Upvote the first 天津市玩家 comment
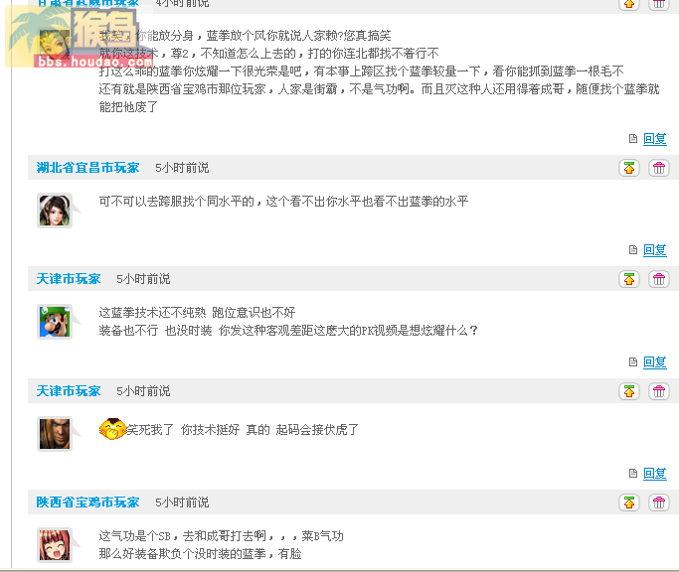 tap(628, 279)
